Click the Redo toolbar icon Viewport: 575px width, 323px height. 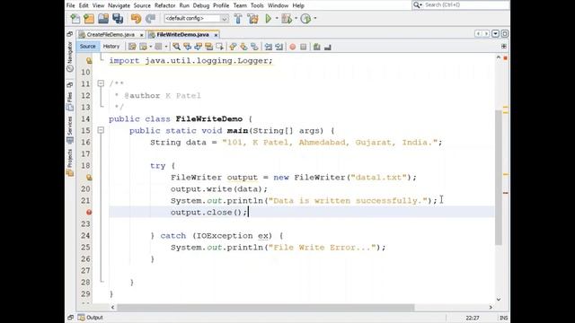click(150, 18)
